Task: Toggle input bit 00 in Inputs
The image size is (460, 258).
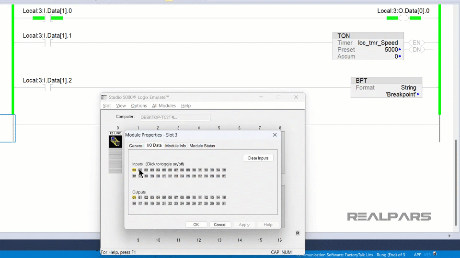Action: 134,170
